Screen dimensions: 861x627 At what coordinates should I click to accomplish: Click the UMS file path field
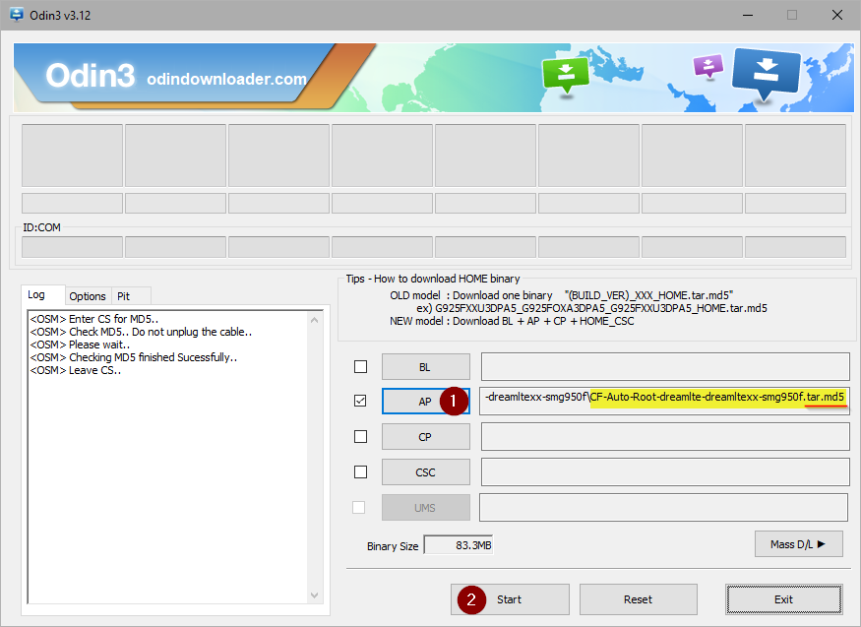pos(664,507)
